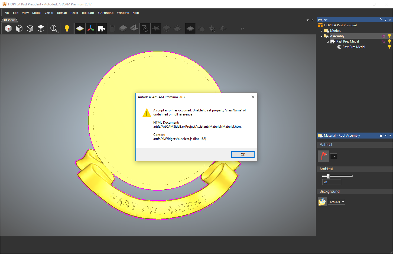The image size is (393, 254).
Task: Dismiss the script error with OK
Action: pyautogui.click(x=243, y=154)
